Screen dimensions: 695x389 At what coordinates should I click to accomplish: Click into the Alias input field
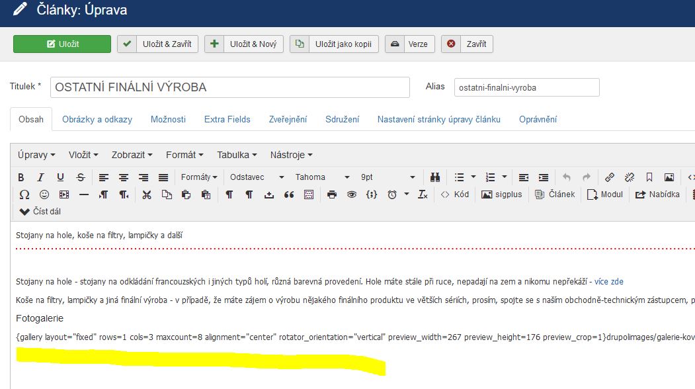coord(526,87)
